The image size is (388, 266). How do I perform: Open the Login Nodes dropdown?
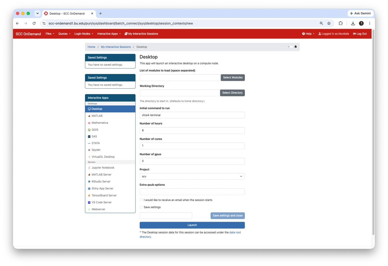click(x=84, y=34)
